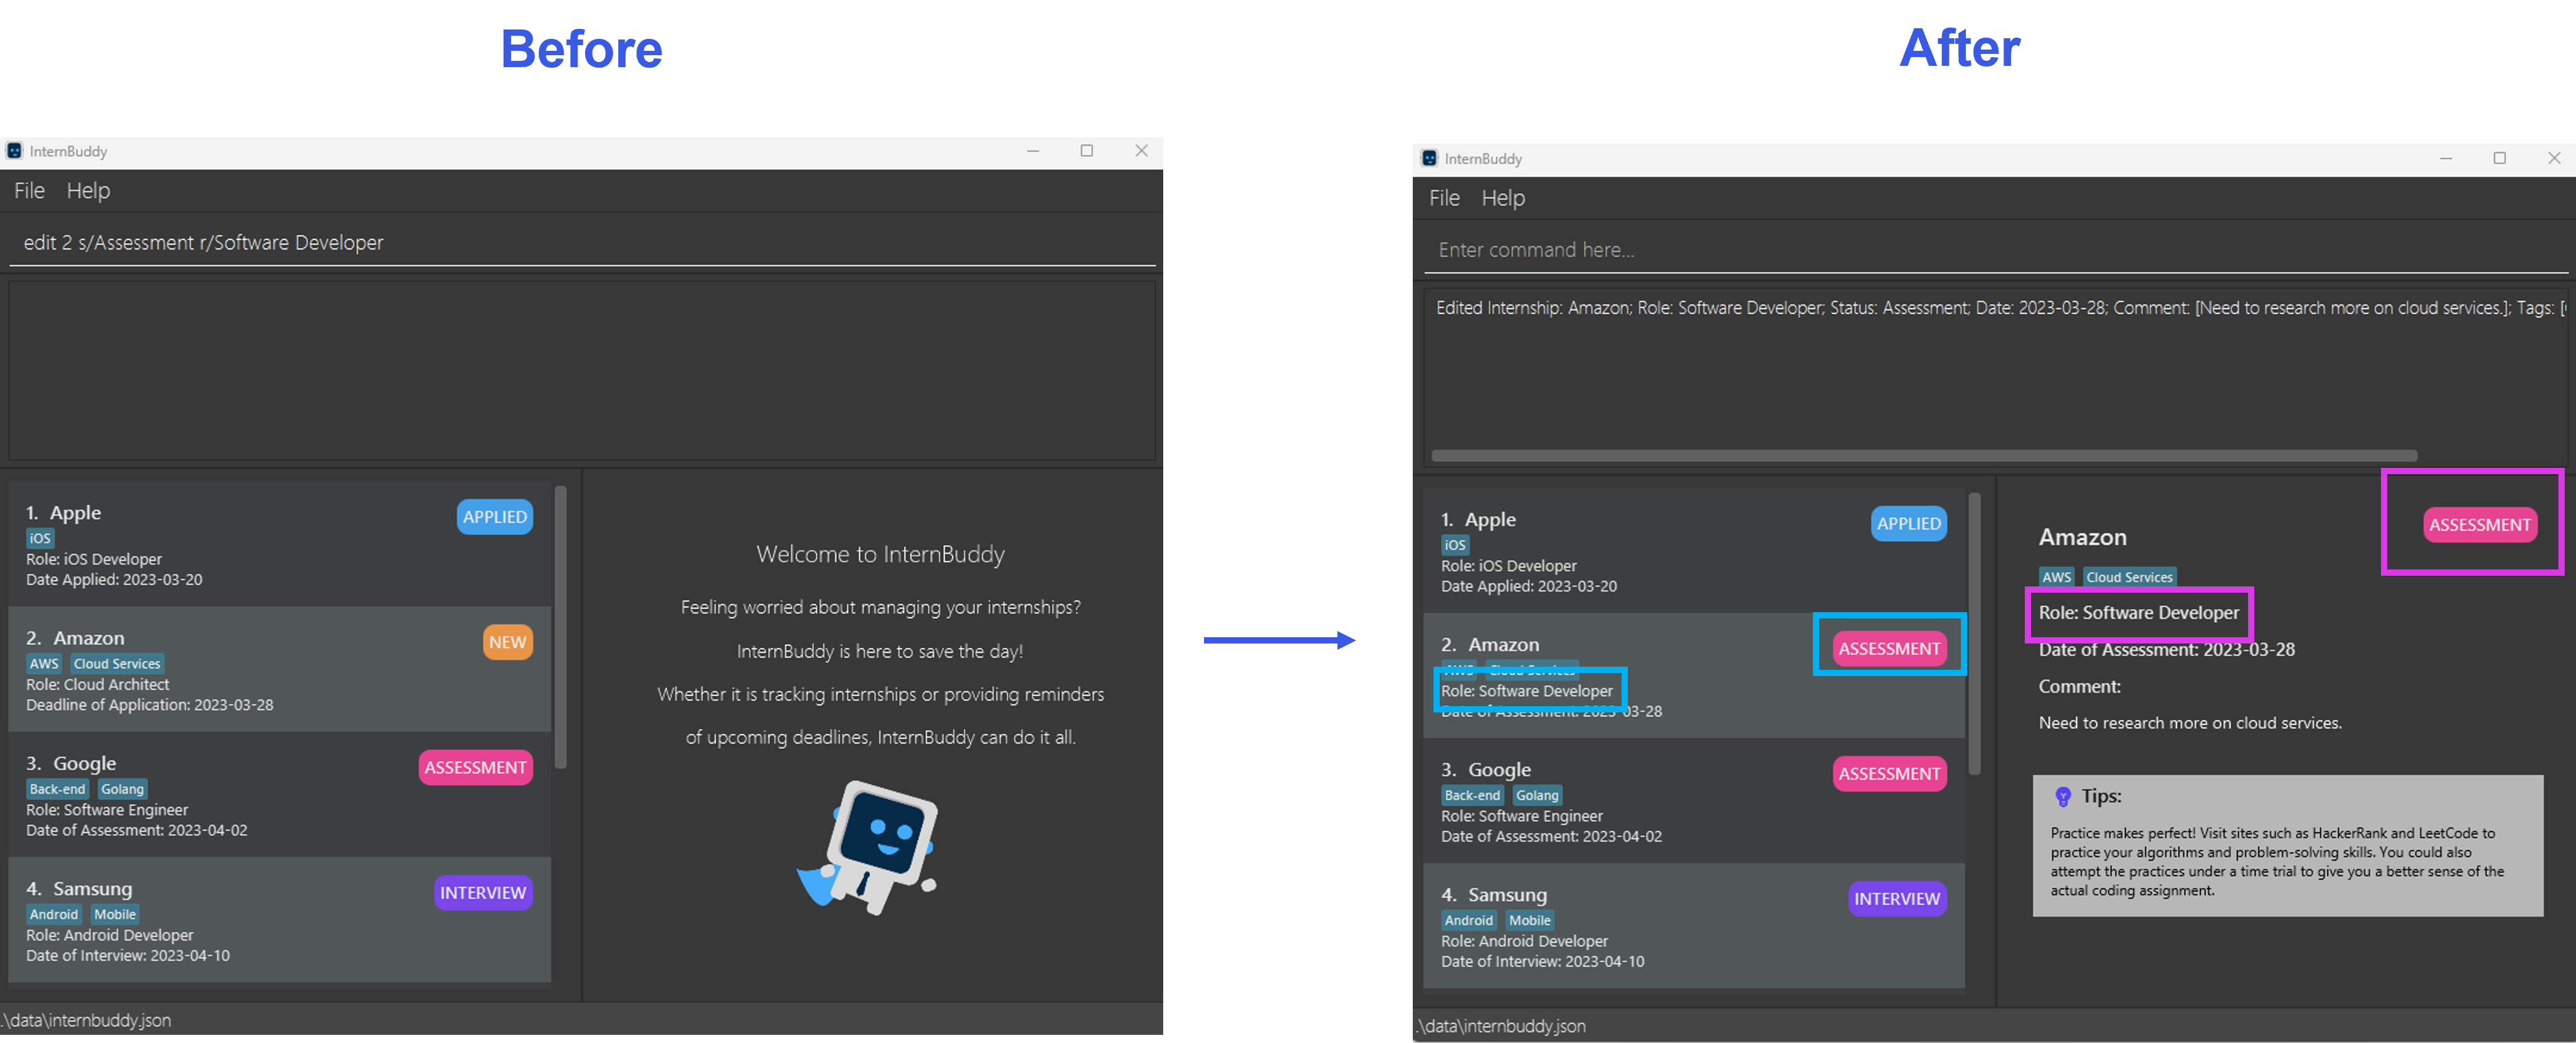
Task: Click Back-end tag in After window
Action: pyautogui.click(x=1472, y=795)
